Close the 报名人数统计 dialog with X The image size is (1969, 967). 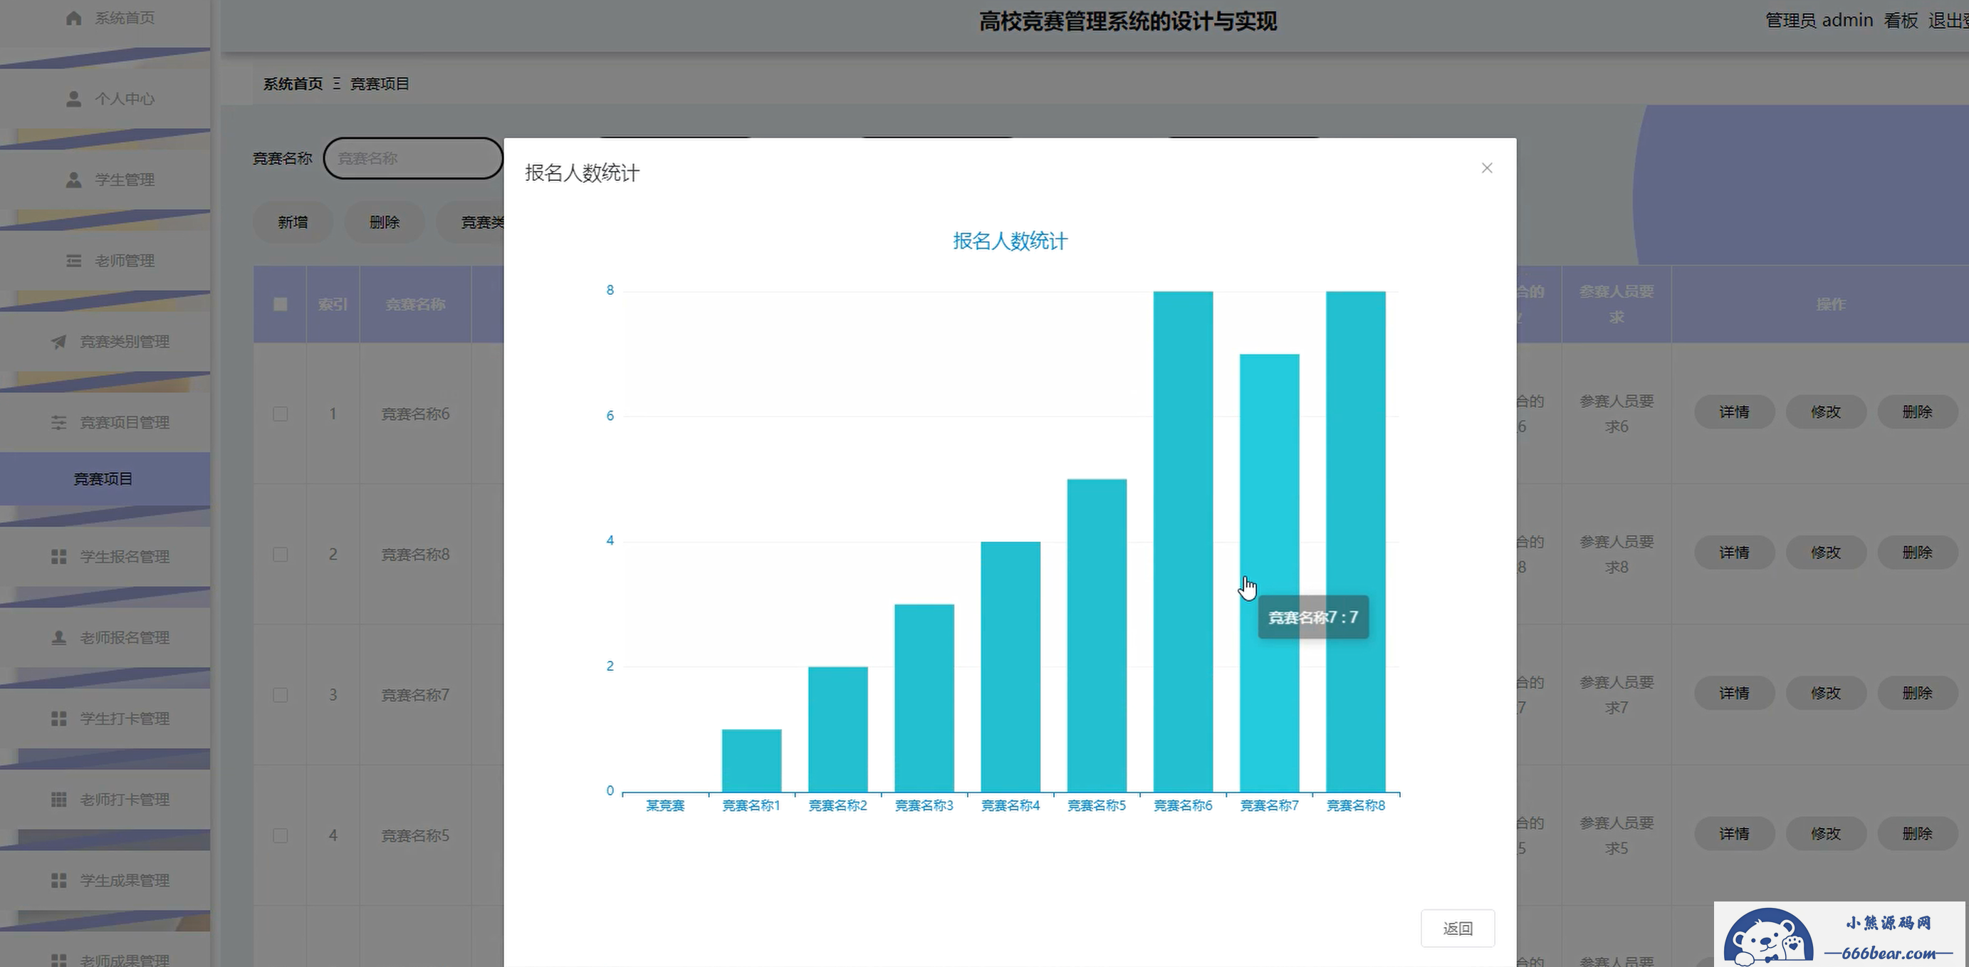(x=1487, y=168)
